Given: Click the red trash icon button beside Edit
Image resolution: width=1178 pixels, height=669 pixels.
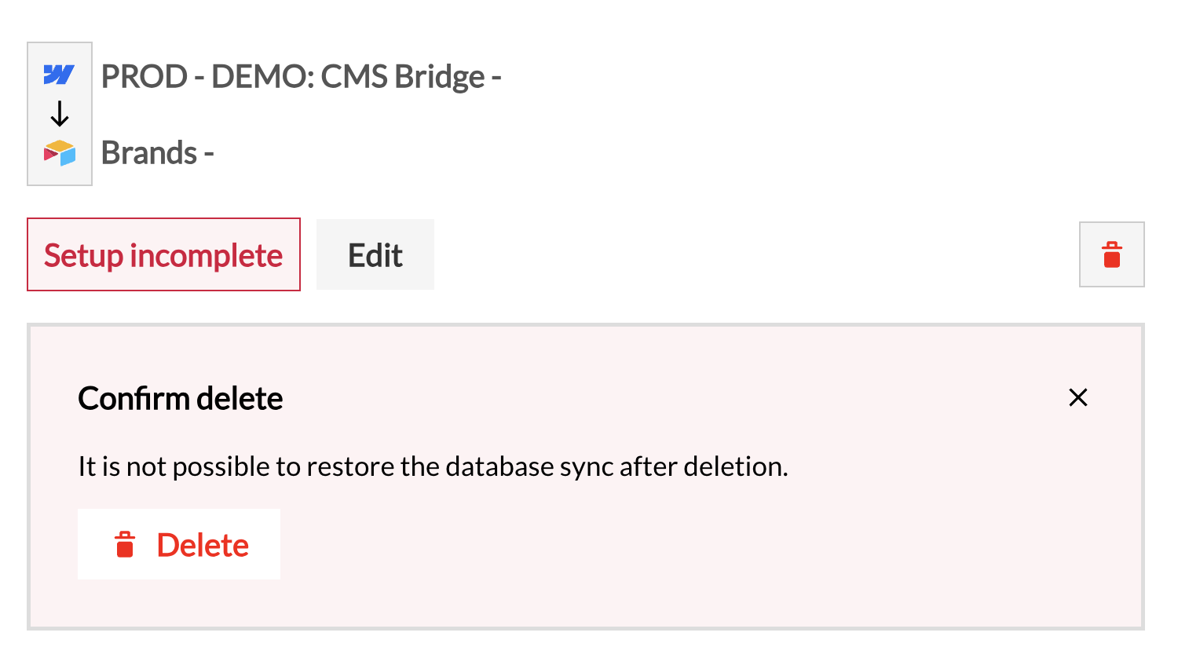Looking at the screenshot, I should (x=1111, y=254).
